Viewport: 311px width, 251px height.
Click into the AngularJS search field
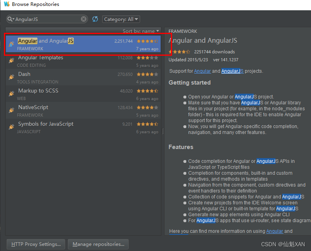point(47,19)
